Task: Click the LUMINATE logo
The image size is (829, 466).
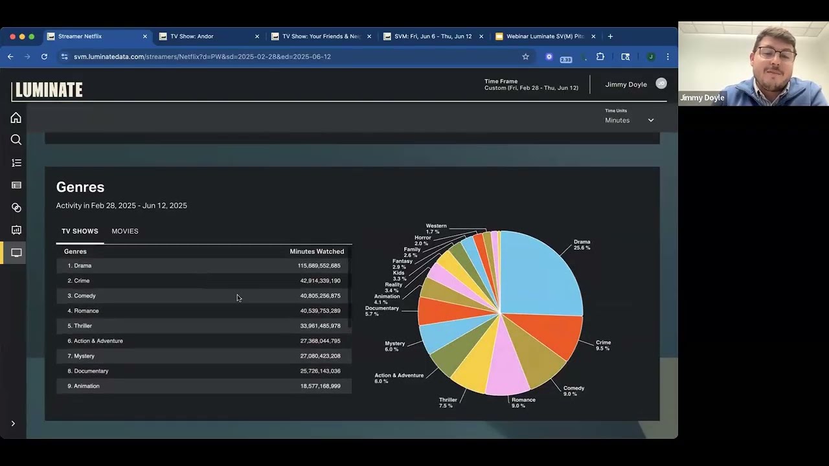Action: pyautogui.click(x=49, y=90)
